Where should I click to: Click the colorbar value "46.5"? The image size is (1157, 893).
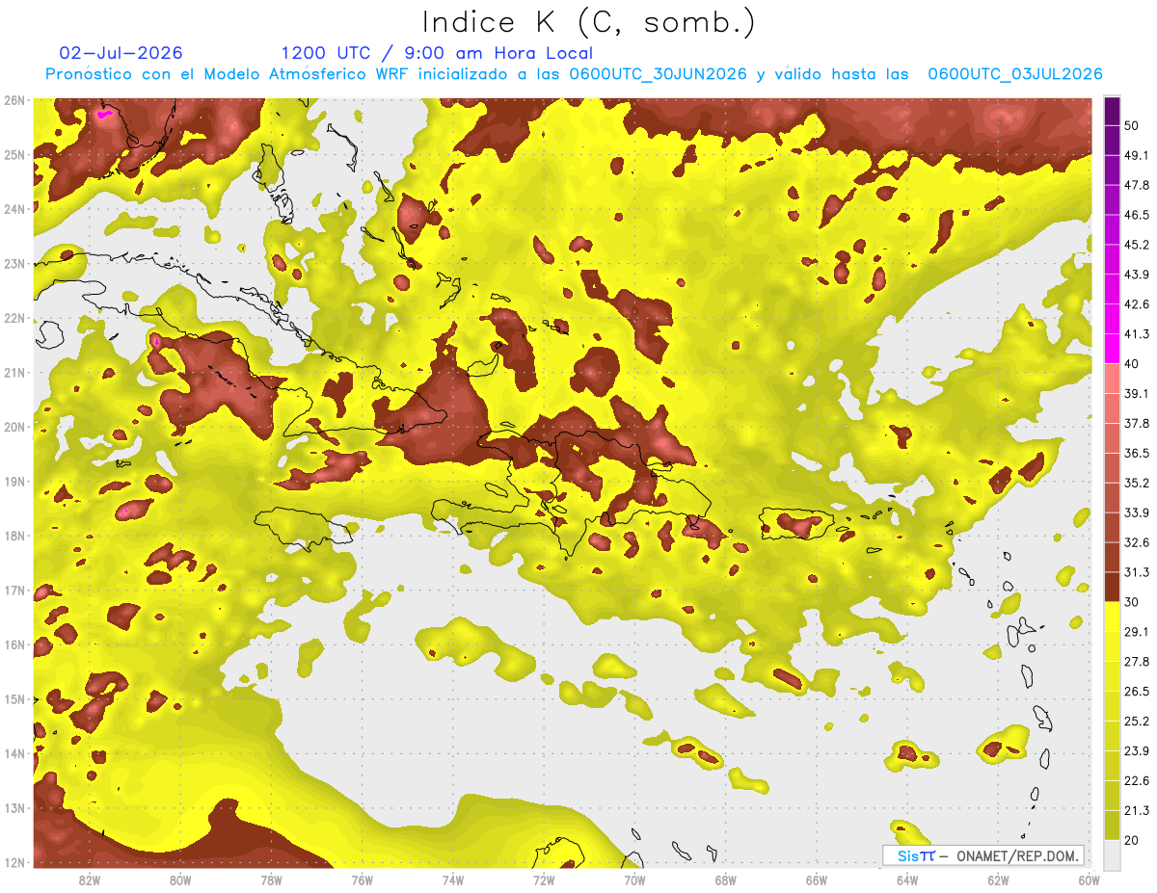coord(1137,215)
